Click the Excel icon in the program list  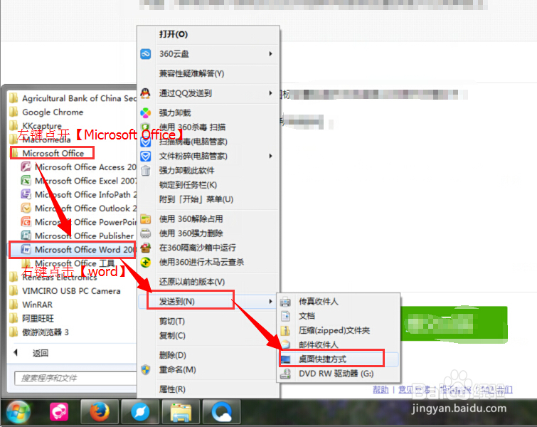pyautogui.click(x=26, y=181)
